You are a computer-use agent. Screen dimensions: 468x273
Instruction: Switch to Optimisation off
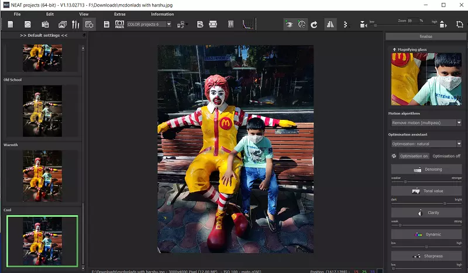tap(446, 156)
